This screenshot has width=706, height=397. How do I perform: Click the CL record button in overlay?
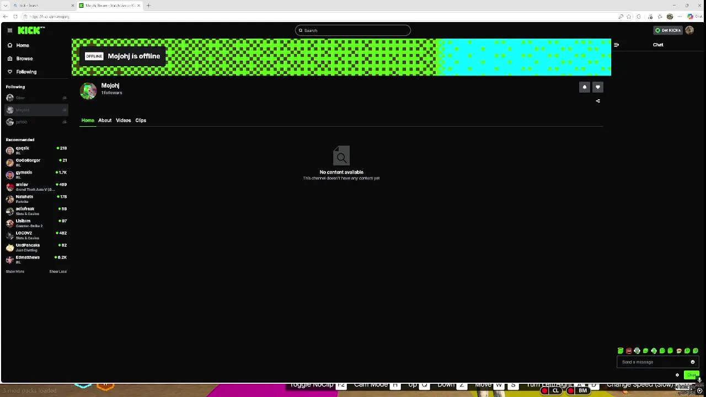[x=551, y=390]
